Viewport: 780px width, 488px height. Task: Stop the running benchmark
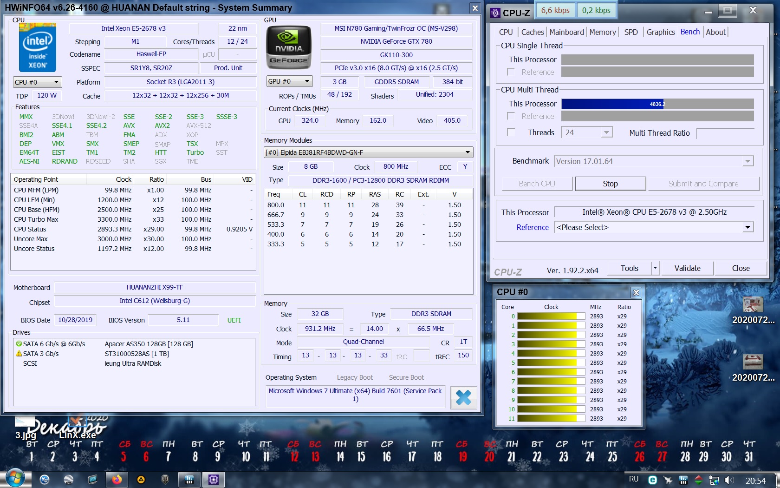pos(610,184)
